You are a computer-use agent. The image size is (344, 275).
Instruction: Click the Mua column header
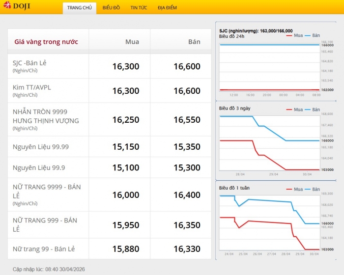[x=132, y=42]
